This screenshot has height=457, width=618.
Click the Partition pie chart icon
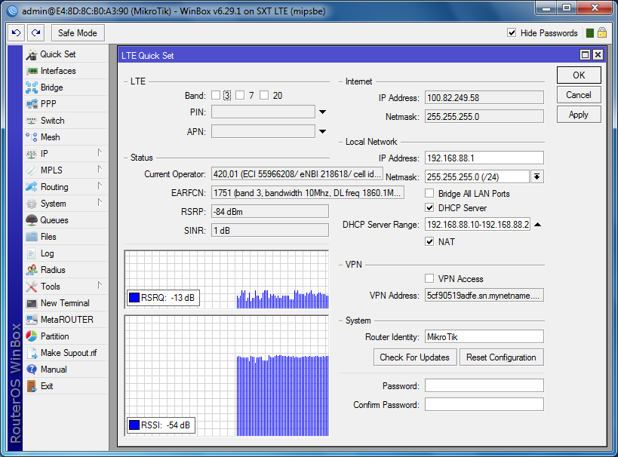coord(32,336)
